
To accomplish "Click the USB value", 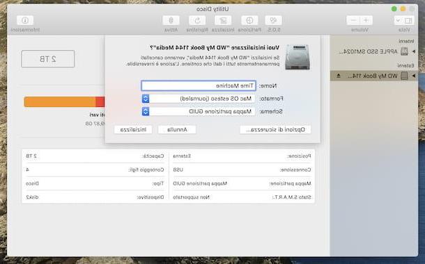I will (x=178, y=170).
